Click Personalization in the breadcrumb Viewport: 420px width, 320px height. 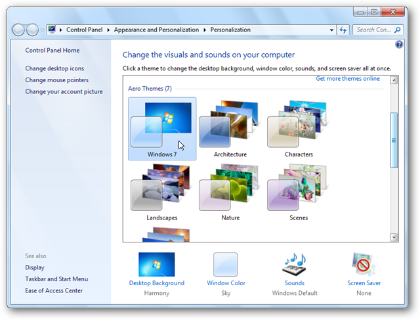coord(230,30)
